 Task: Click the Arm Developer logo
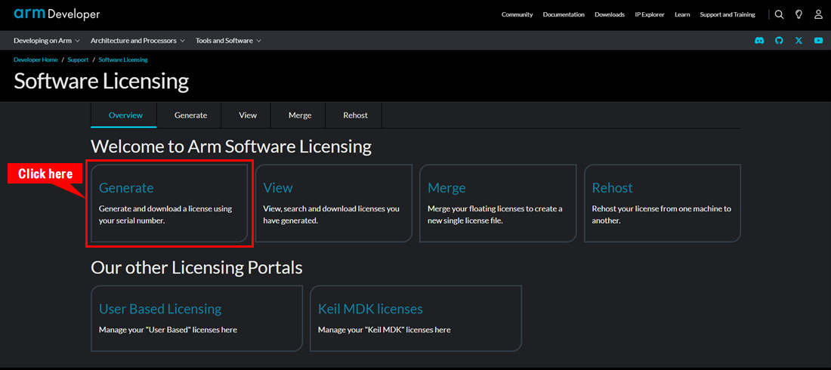[x=57, y=14]
